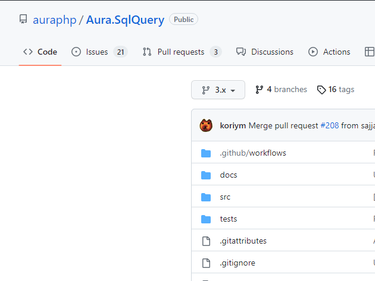Open the Discussions tab
375x281 pixels.
265,52
